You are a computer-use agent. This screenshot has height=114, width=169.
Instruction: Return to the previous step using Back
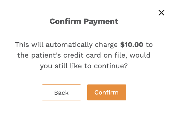point(61,92)
